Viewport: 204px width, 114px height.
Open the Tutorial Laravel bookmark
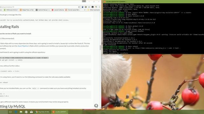coord(72,10)
